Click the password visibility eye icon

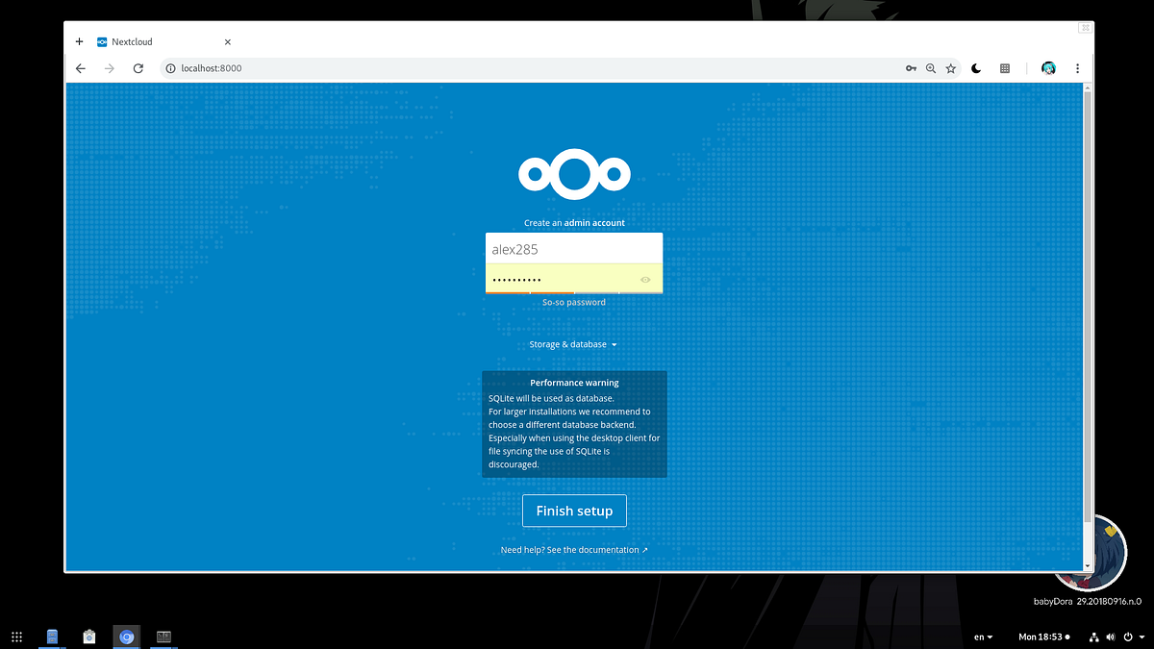645,279
